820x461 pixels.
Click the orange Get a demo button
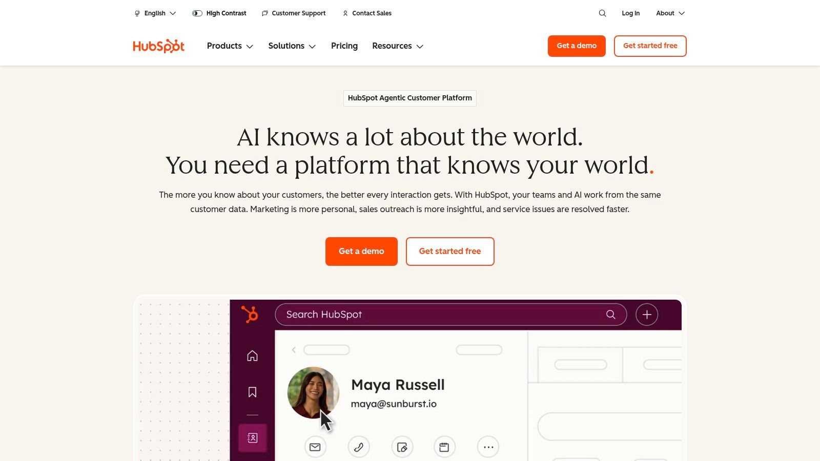(361, 251)
